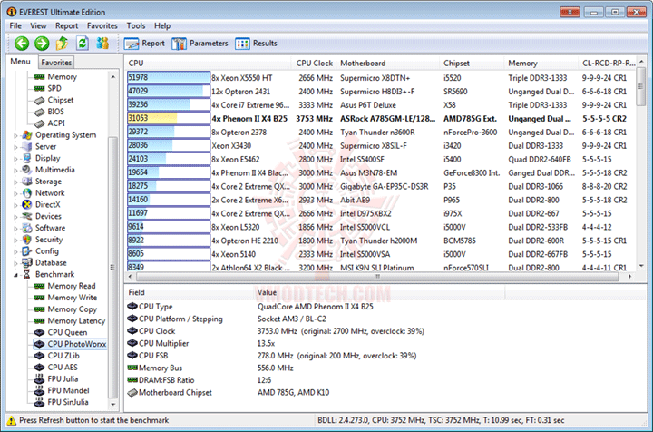
Task: Select the CPU AES benchmark
Action: (63, 368)
